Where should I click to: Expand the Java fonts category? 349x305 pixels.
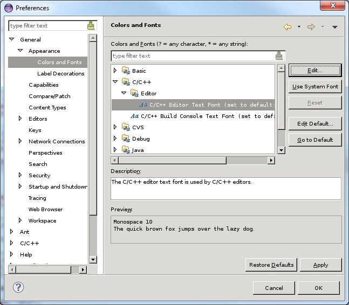tap(115, 150)
